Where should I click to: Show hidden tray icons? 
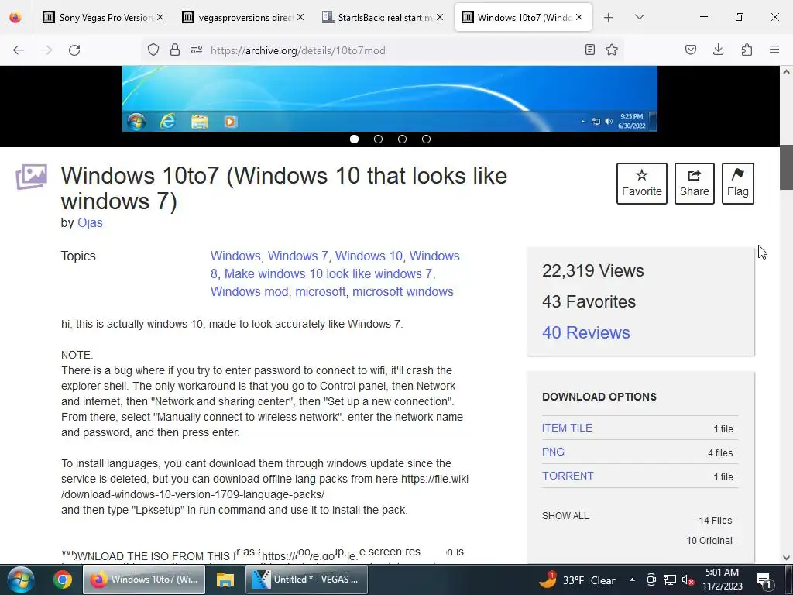632,580
